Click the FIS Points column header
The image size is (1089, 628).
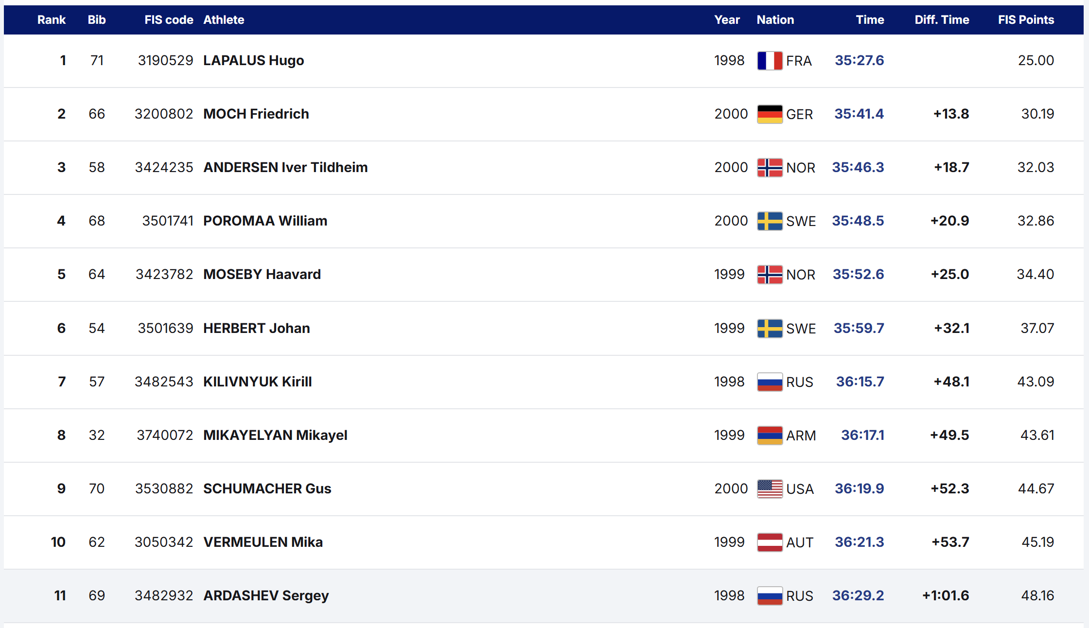point(1026,20)
